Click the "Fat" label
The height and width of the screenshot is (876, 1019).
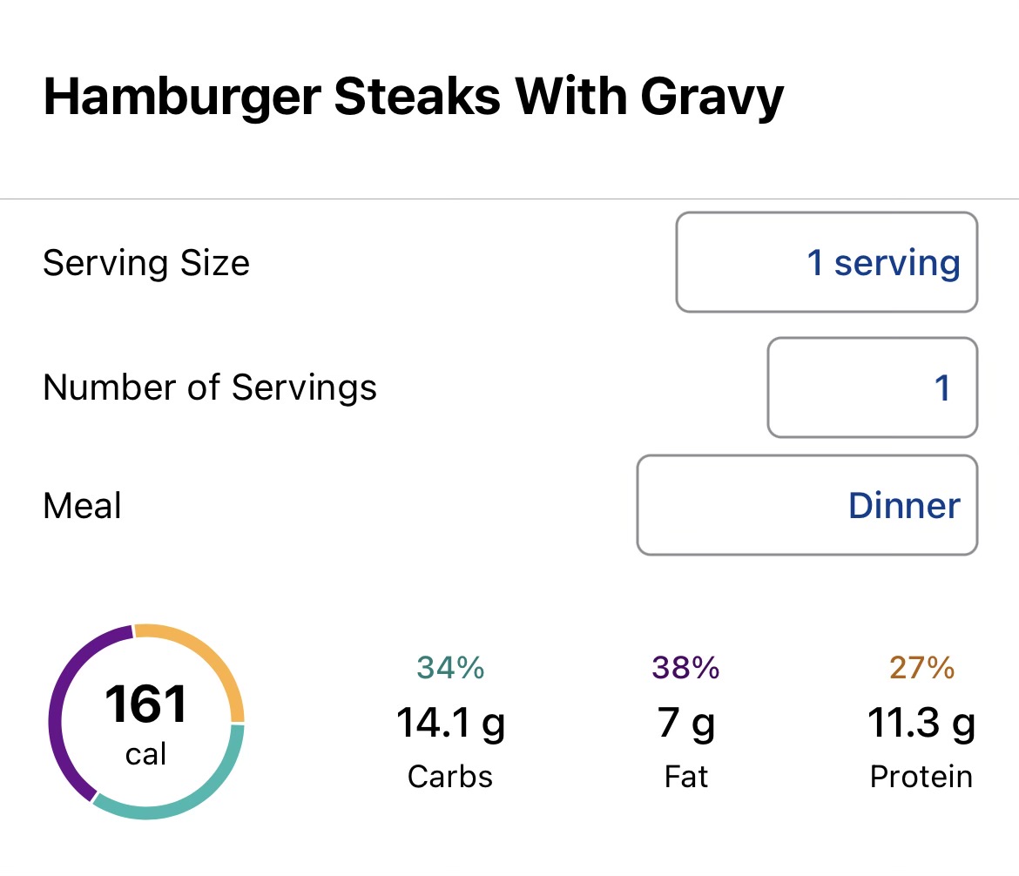pos(686,776)
